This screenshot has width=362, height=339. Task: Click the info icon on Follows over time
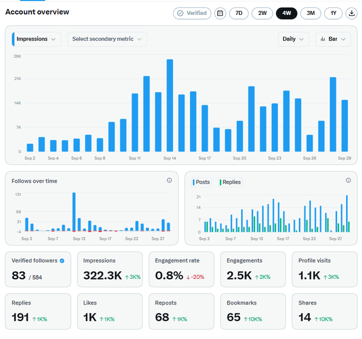pos(169,180)
